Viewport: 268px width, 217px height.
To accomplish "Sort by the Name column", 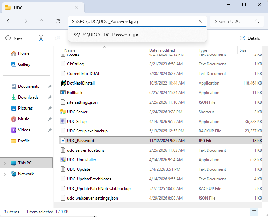I will coord(70,50).
